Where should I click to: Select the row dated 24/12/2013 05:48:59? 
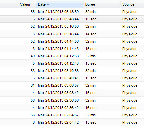click(72, 12)
